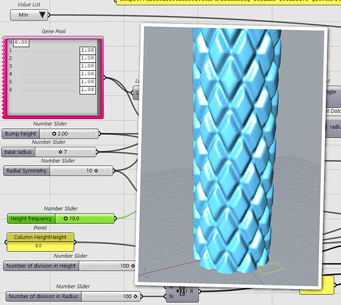
Task: Select Gene Pool row 6 value box
Action: (87, 90)
